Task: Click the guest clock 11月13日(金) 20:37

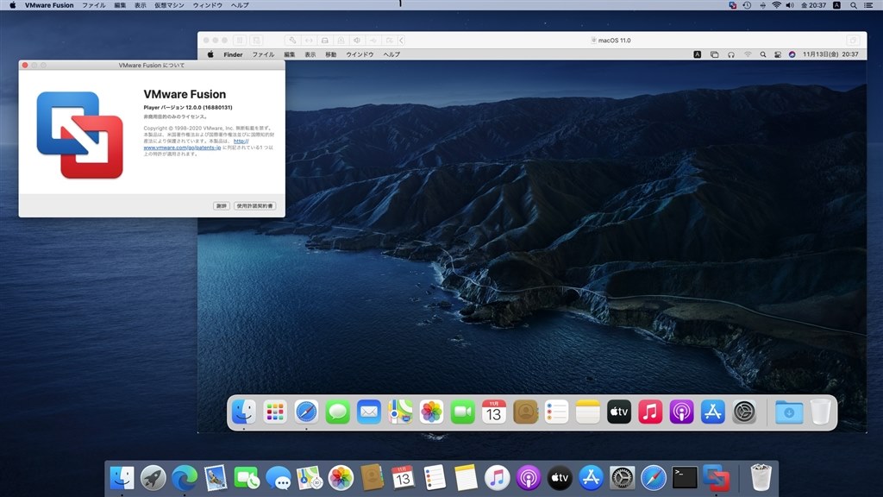Action: coord(830,54)
